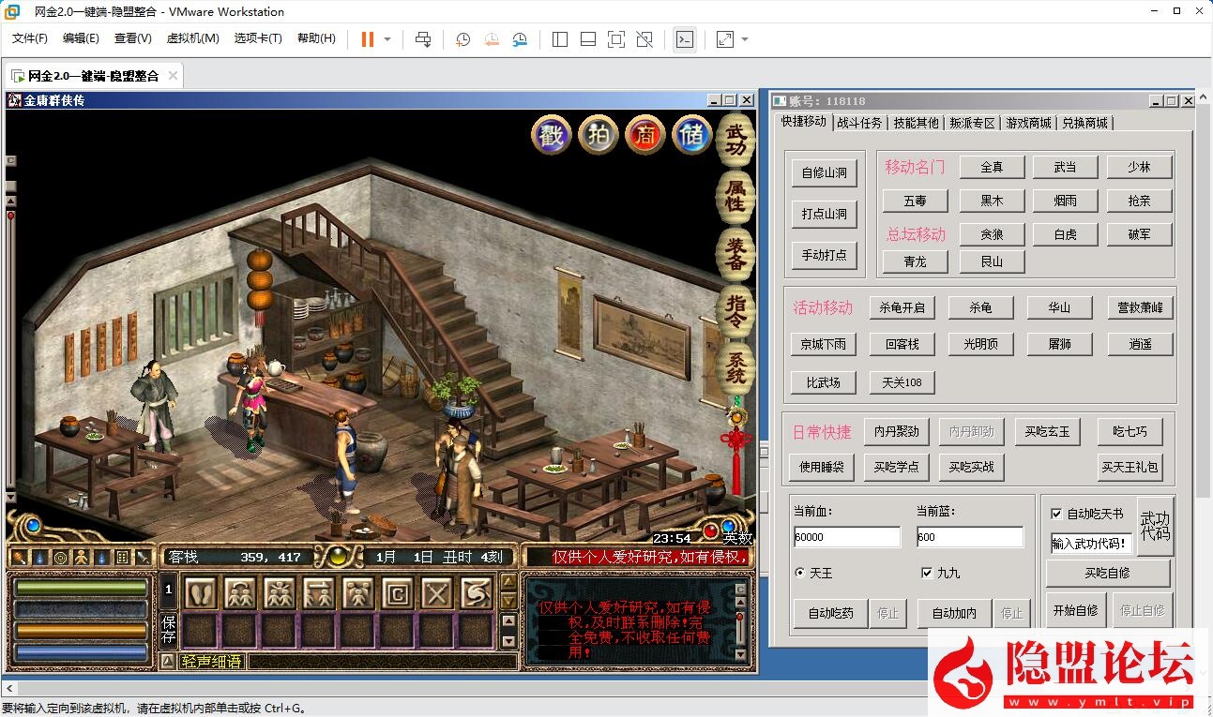Screen dimensions: 1213x717
Task: Click the VMware take snapshot clock icon
Action: click(x=462, y=39)
